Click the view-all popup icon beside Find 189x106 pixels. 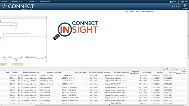pyautogui.click(x=167, y=69)
